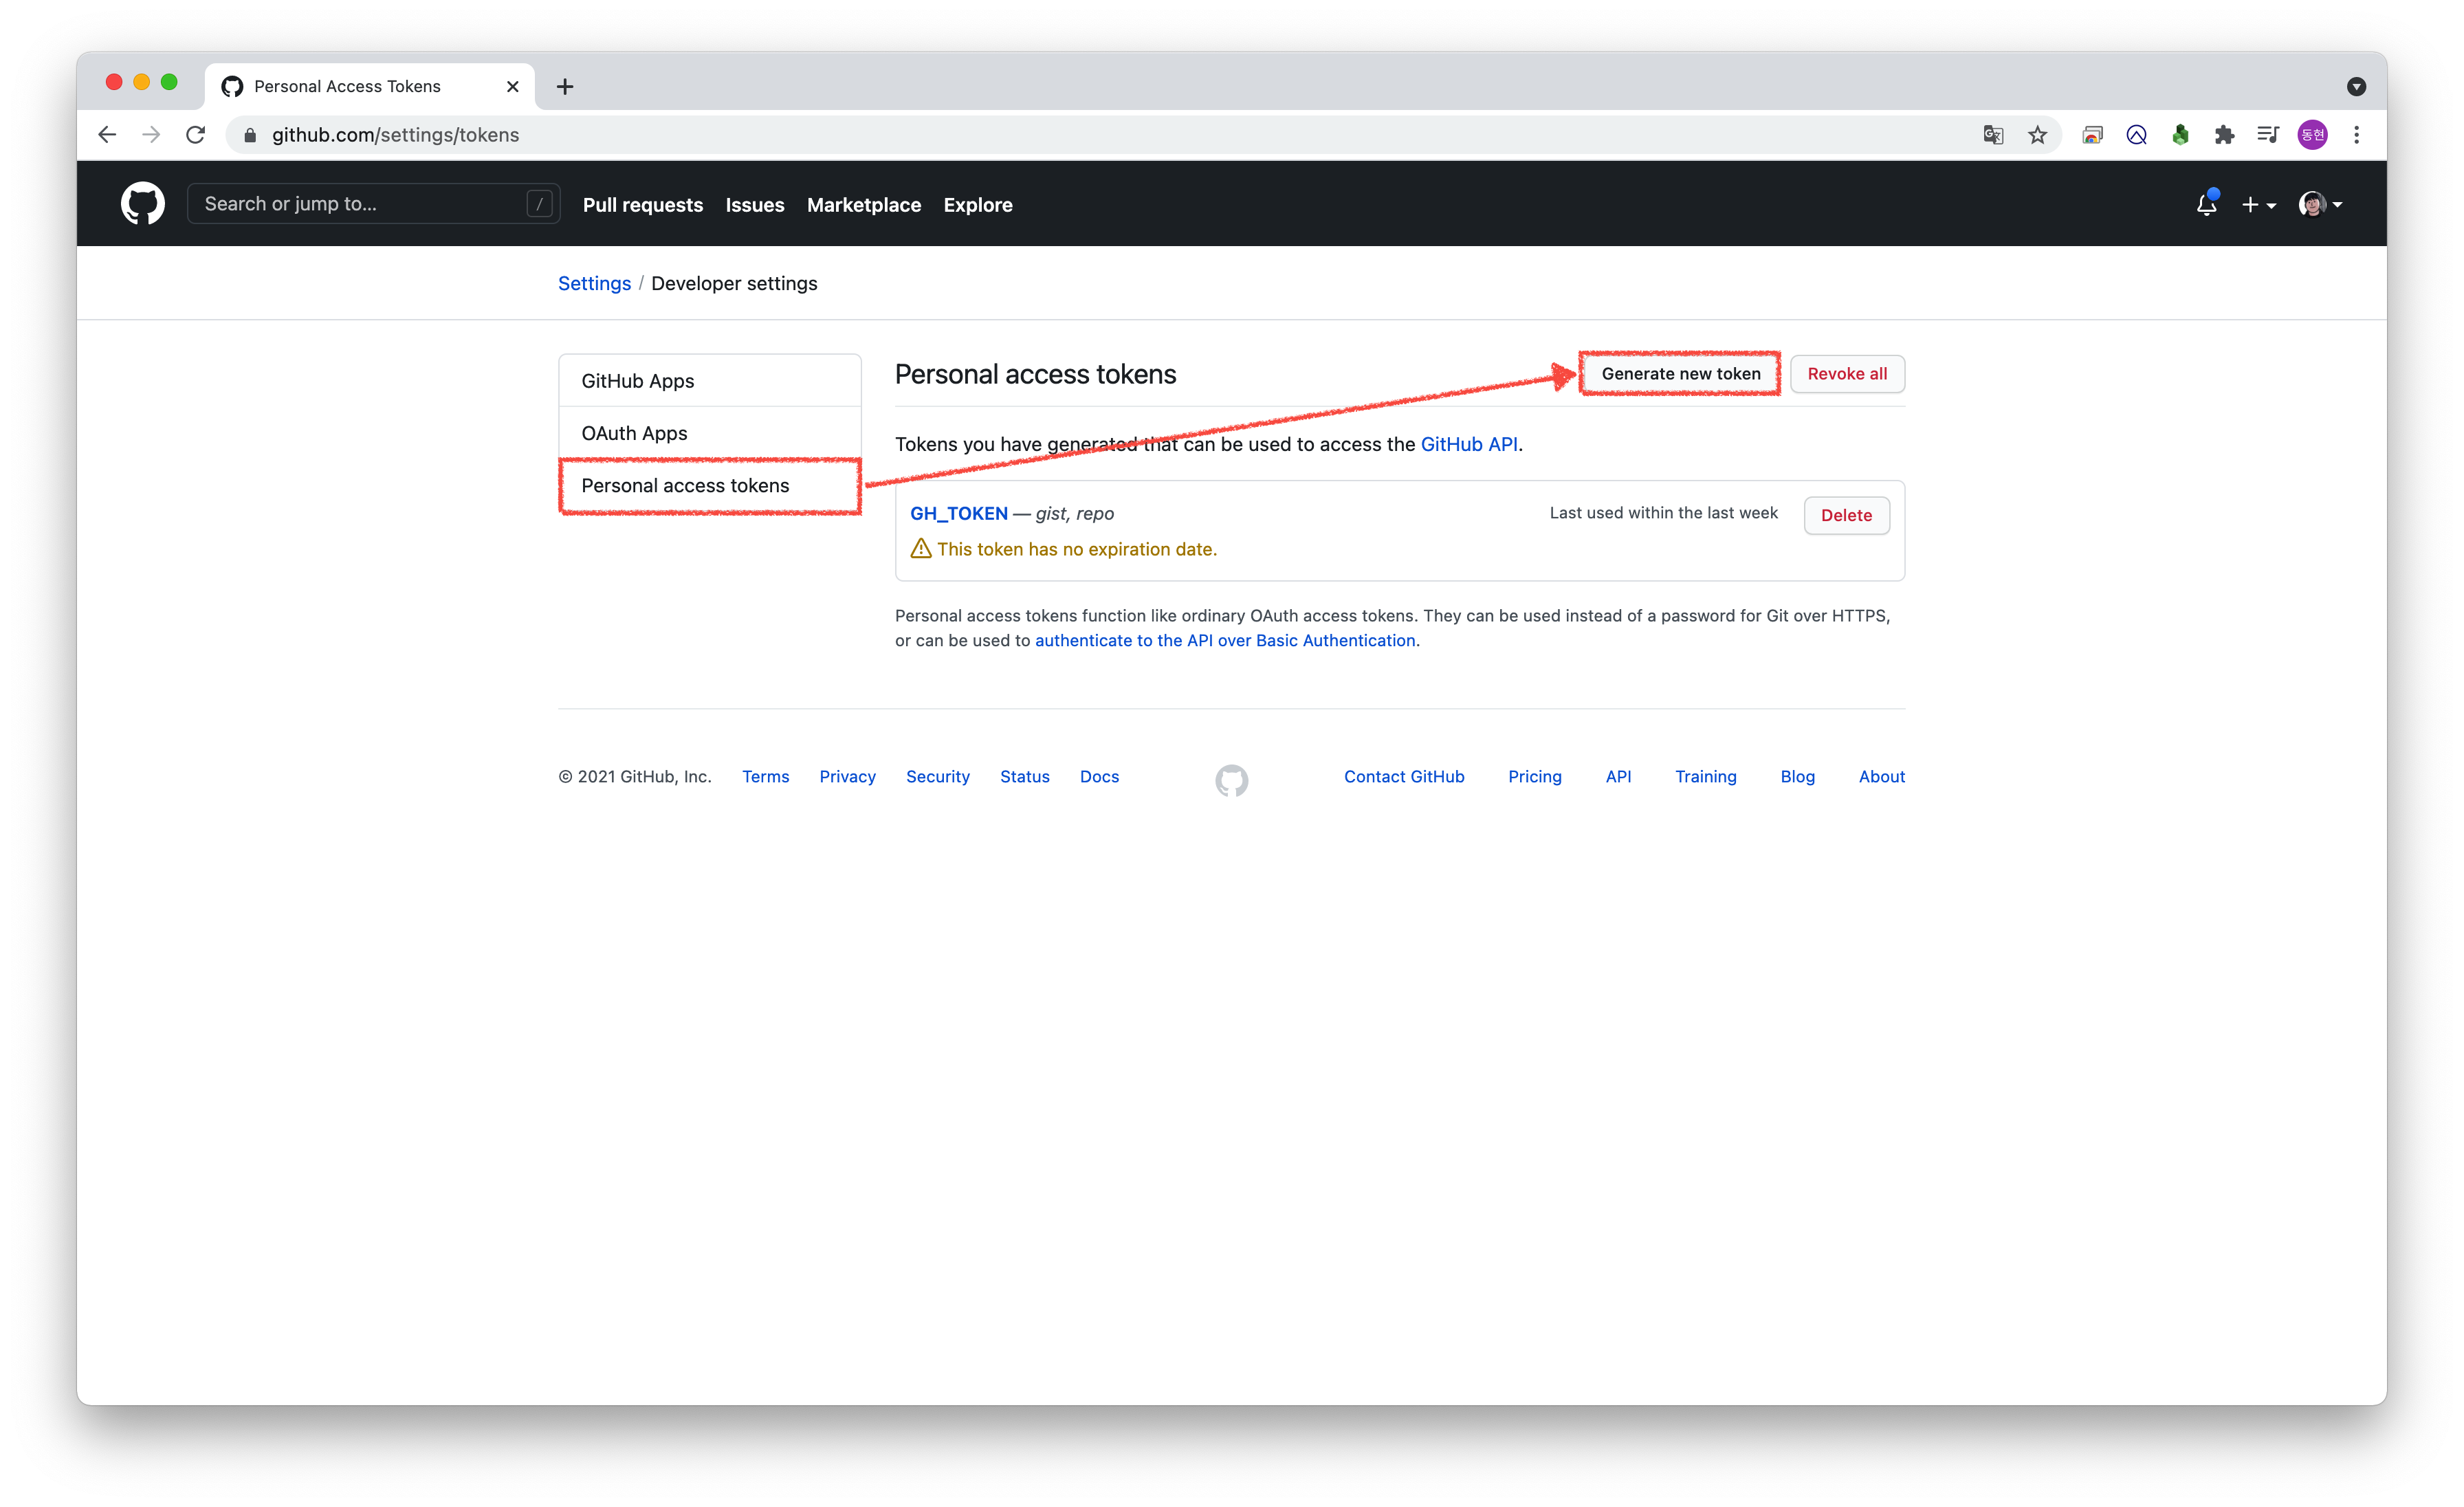Click Contact GitHub in footer
Image resolution: width=2464 pixels, height=1507 pixels.
tap(1404, 777)
